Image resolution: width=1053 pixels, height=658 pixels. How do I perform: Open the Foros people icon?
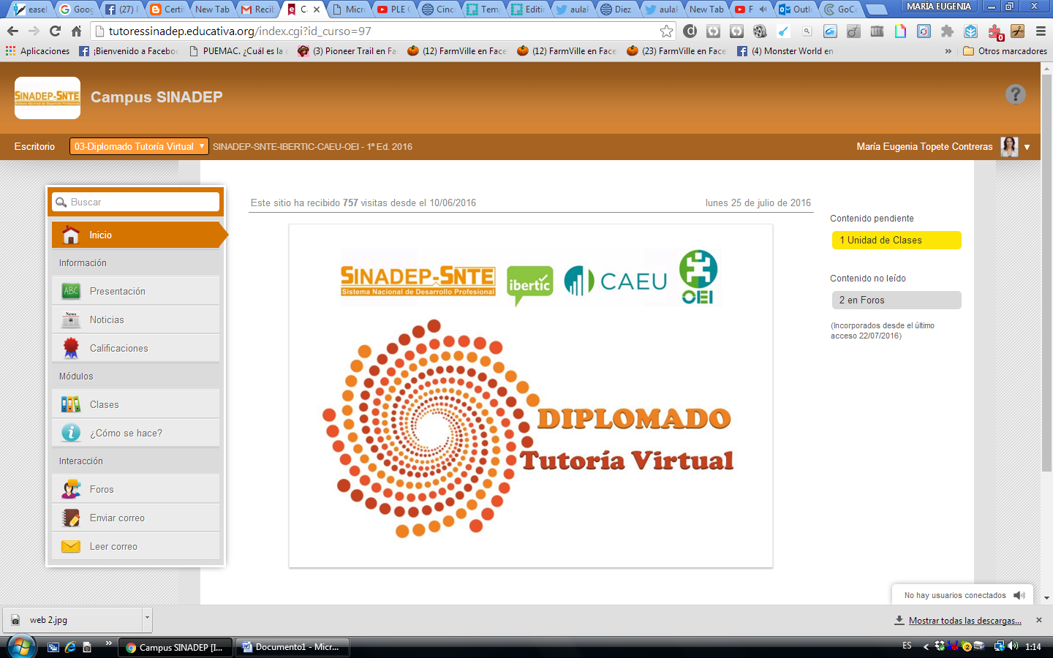coord(71,489)
